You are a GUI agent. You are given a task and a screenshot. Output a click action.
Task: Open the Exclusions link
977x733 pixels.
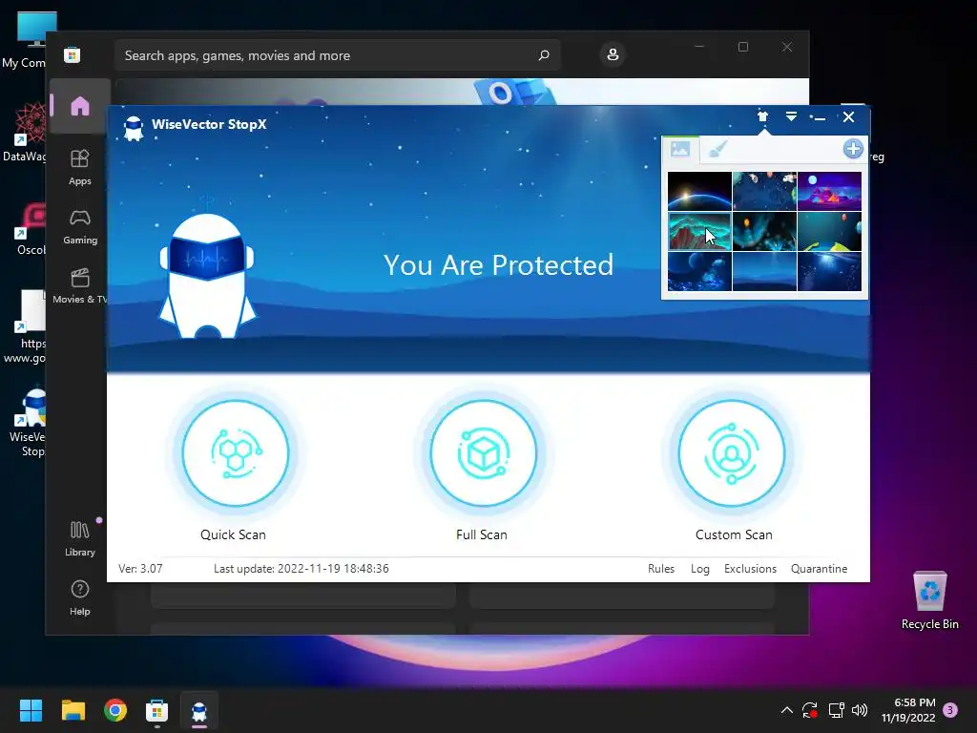click(x=750, y=569)
